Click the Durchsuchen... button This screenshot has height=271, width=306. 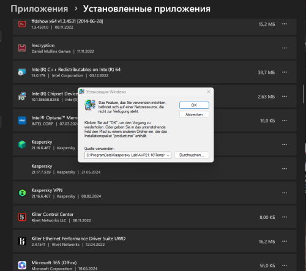[192, 155]
